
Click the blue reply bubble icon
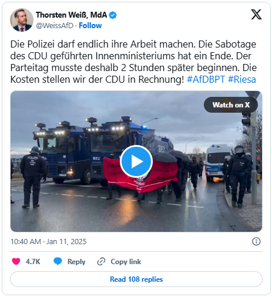point(58,261)
